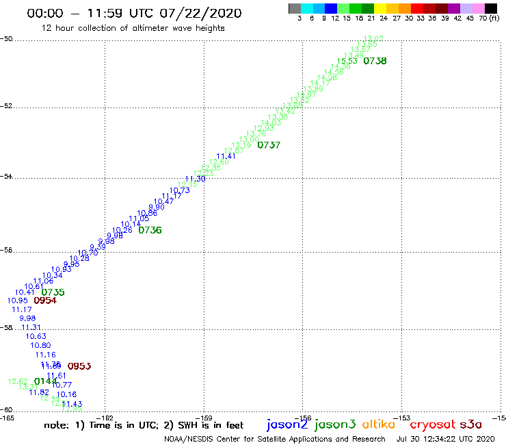
Task: Click the gray swatch in the color scale
Action: click(295, 8)
